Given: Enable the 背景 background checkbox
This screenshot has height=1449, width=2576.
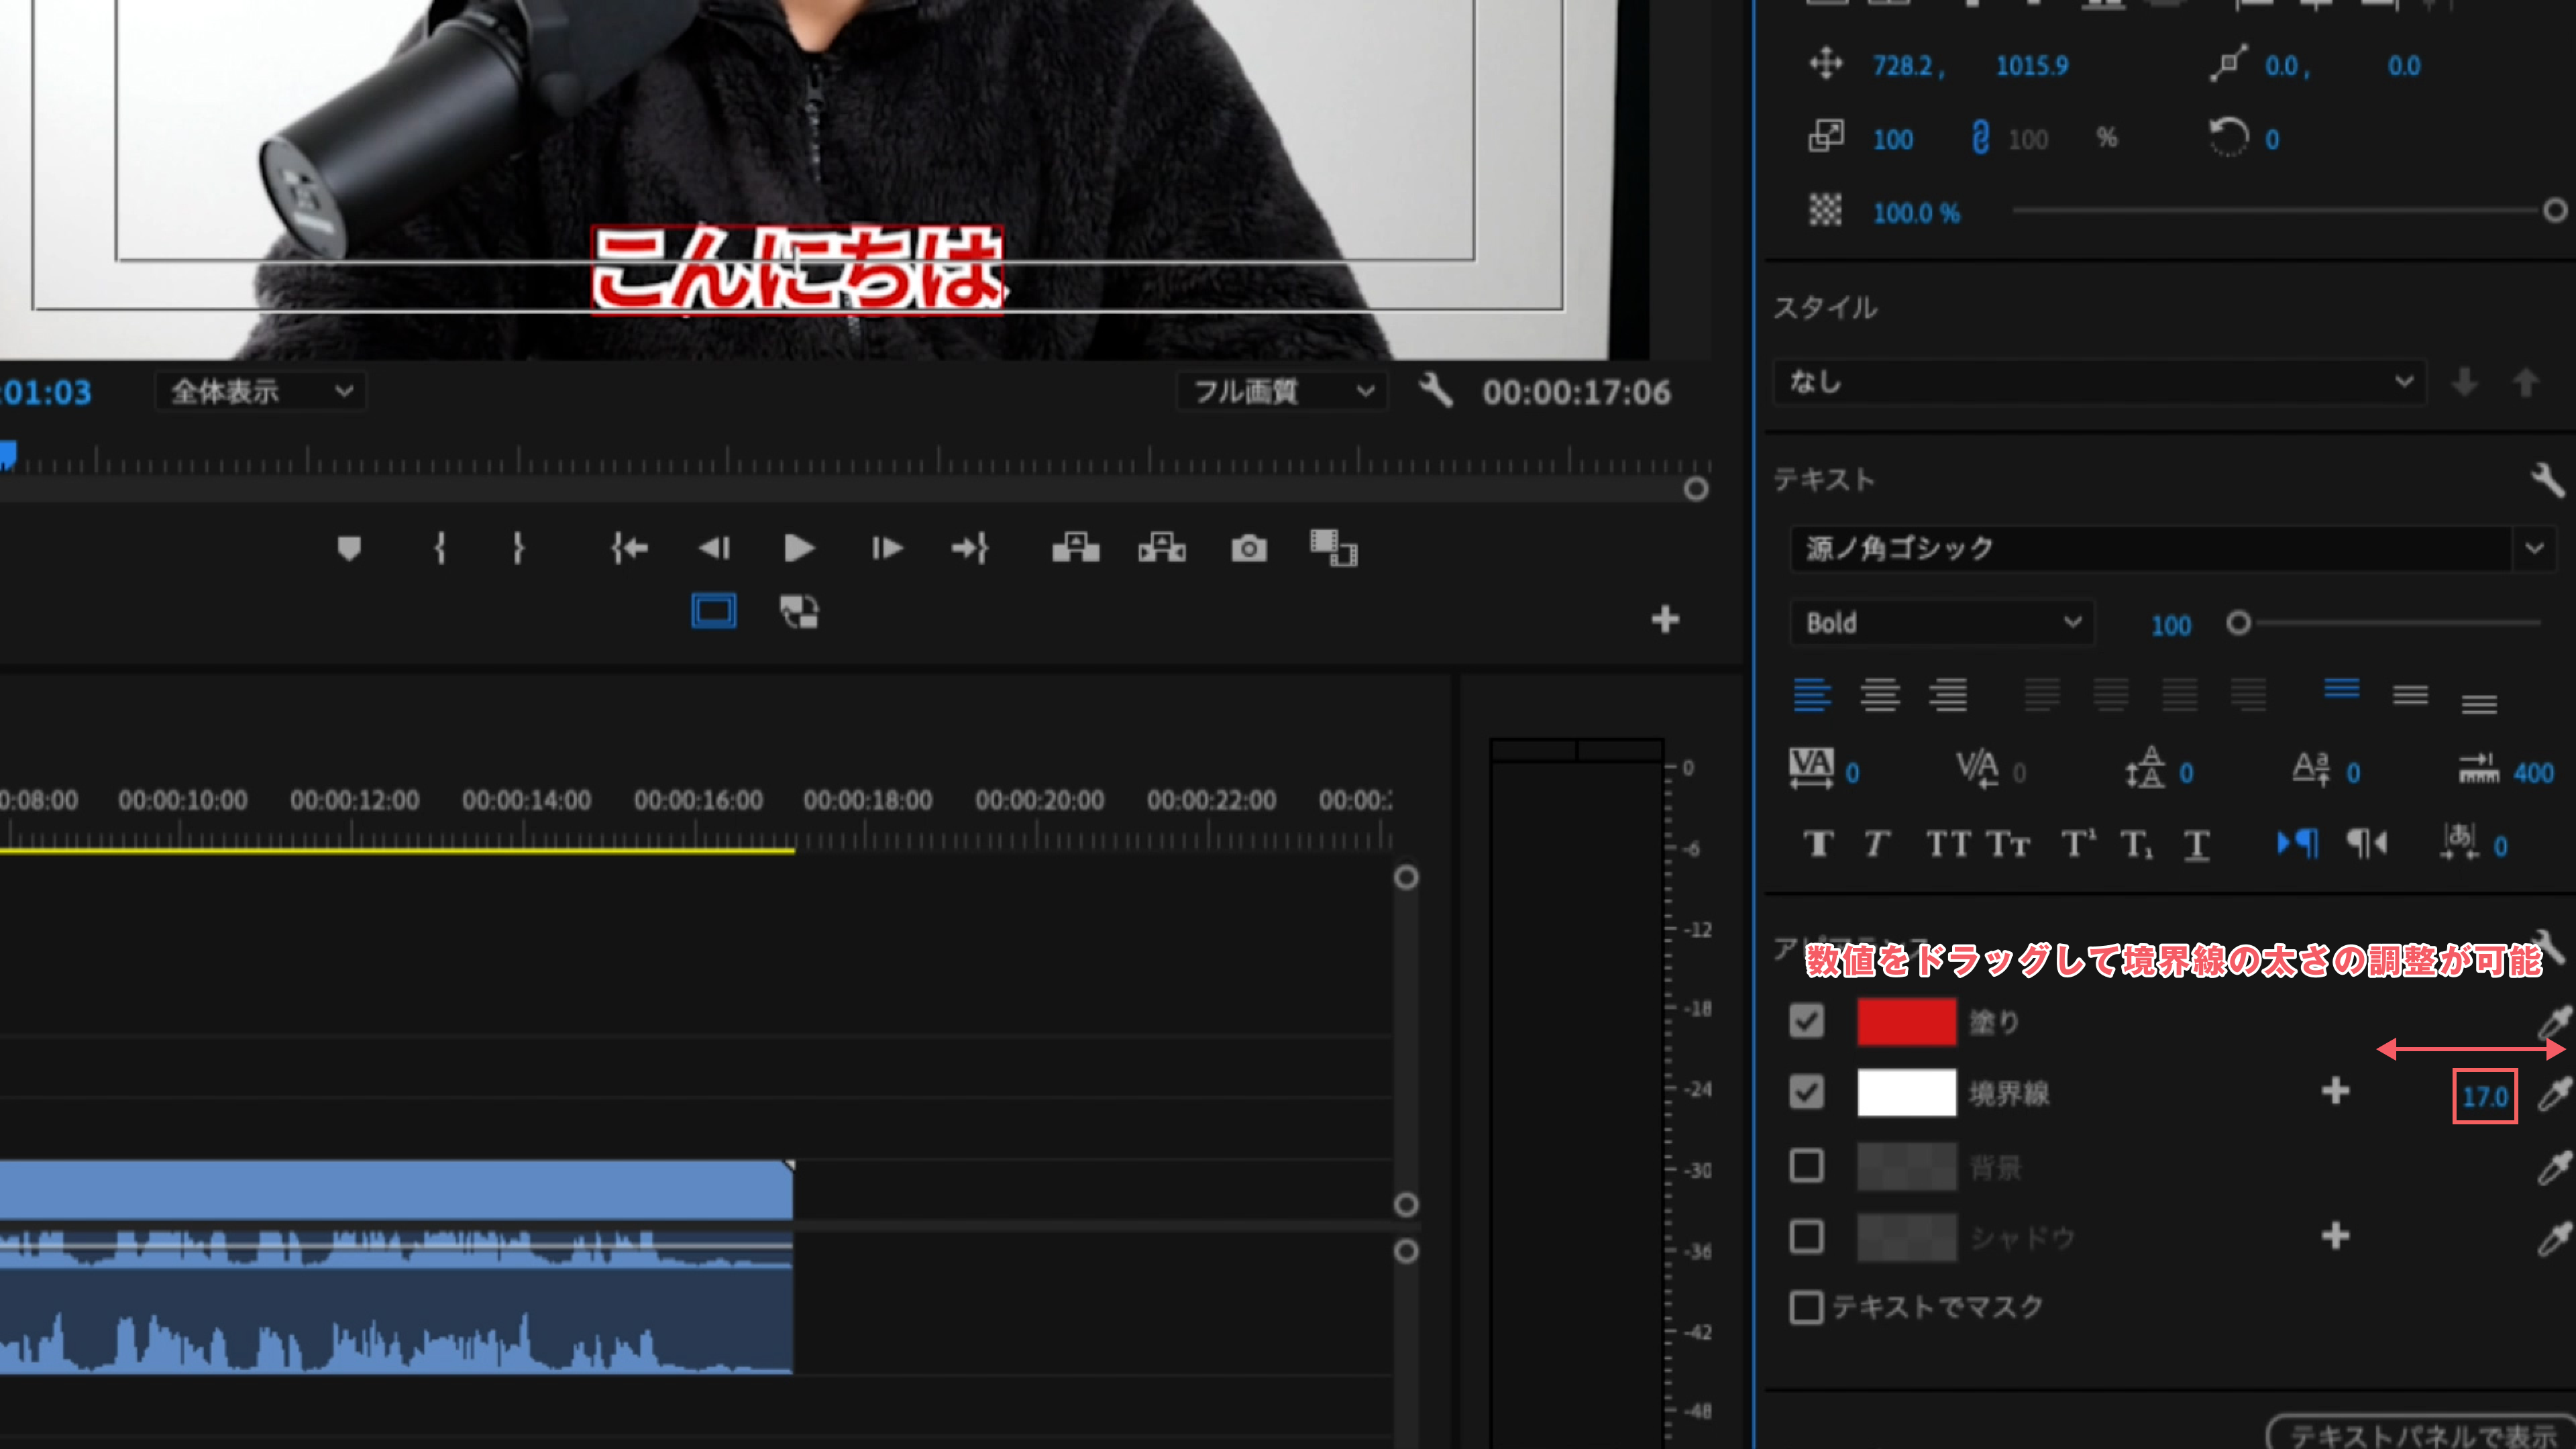Looking at the screenshot, I should (x=1806, y=1165).
